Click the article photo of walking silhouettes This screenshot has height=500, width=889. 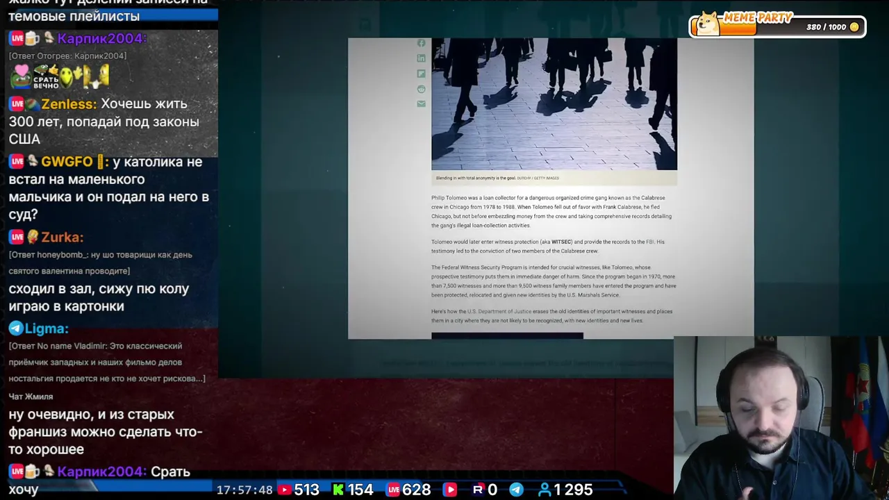click(x=554, y=104)
